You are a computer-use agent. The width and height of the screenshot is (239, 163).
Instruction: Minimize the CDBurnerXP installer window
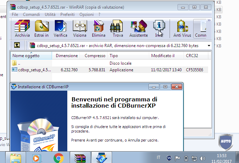154,87
